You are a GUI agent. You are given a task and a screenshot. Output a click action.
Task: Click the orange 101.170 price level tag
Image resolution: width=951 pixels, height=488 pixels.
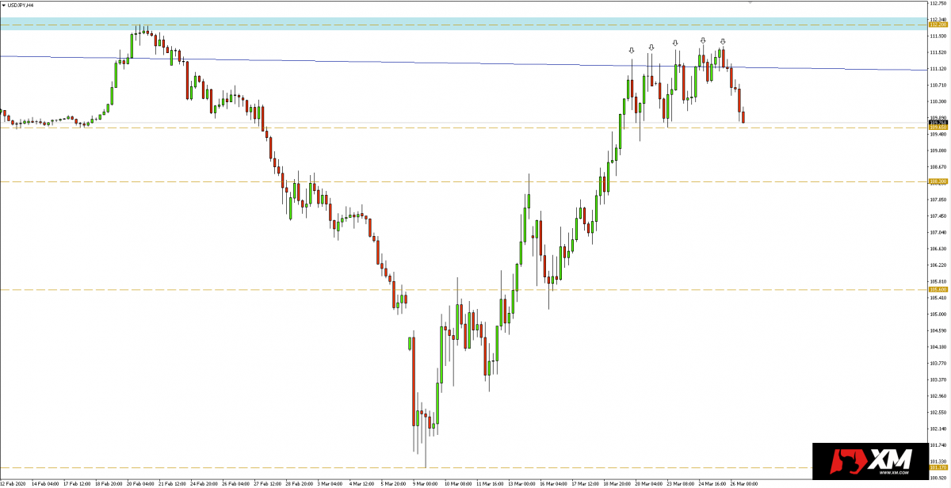[x=938, y=467]
